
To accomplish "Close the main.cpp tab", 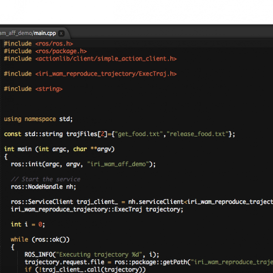I will [x=61, y=33].
